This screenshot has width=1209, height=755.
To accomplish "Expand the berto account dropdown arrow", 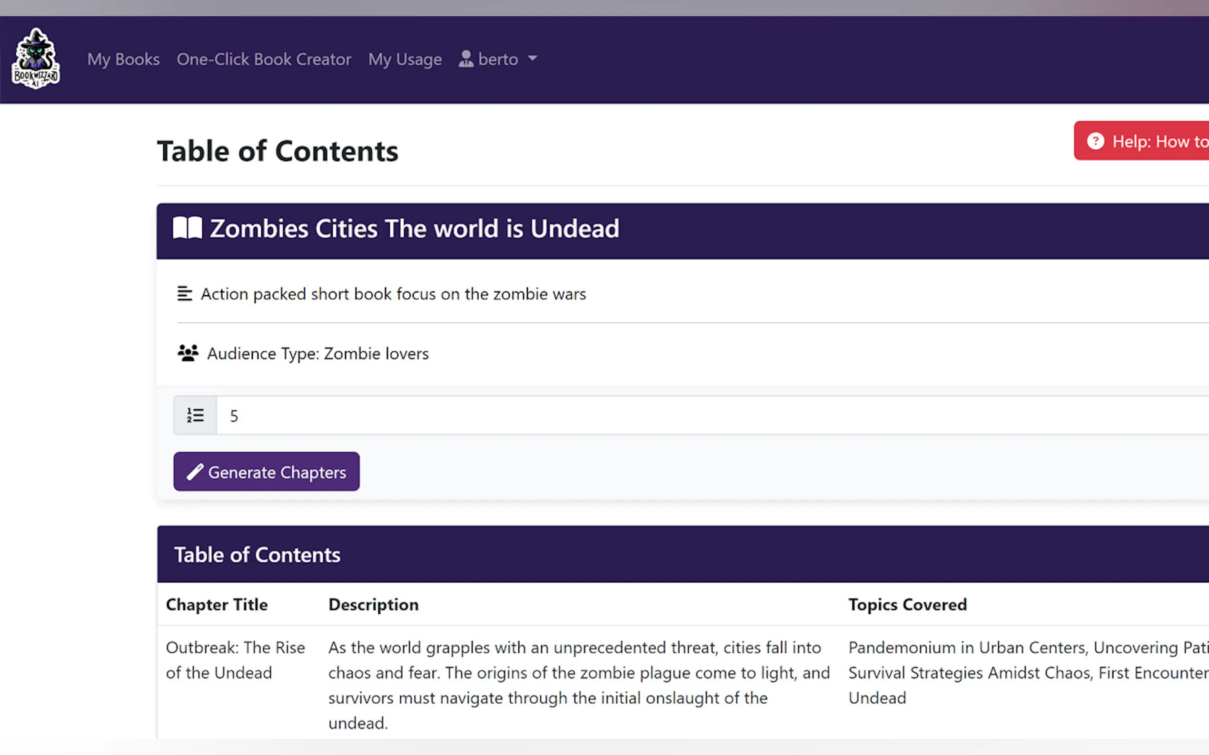I will pyautogui.click(x=532, y=58).
